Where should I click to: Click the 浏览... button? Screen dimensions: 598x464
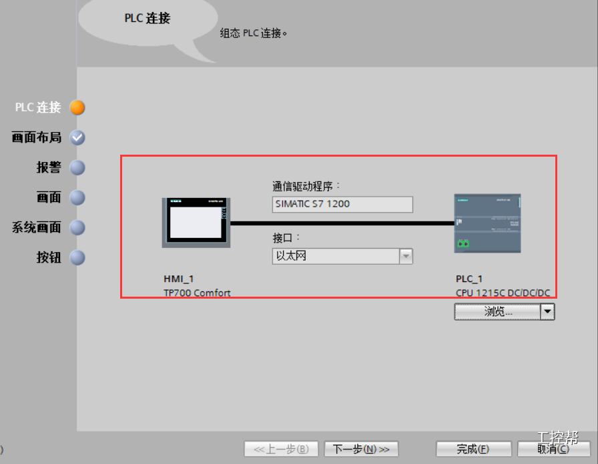click(497, 311)
